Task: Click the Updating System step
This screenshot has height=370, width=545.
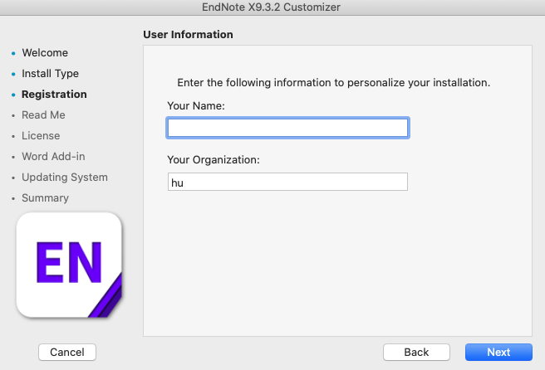Action: coord(65,178)
